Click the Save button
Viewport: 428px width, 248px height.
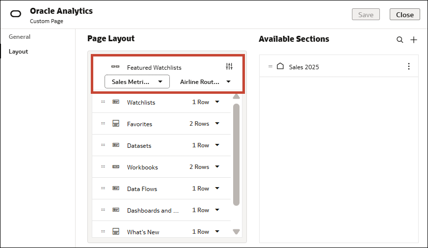(366, 15)
